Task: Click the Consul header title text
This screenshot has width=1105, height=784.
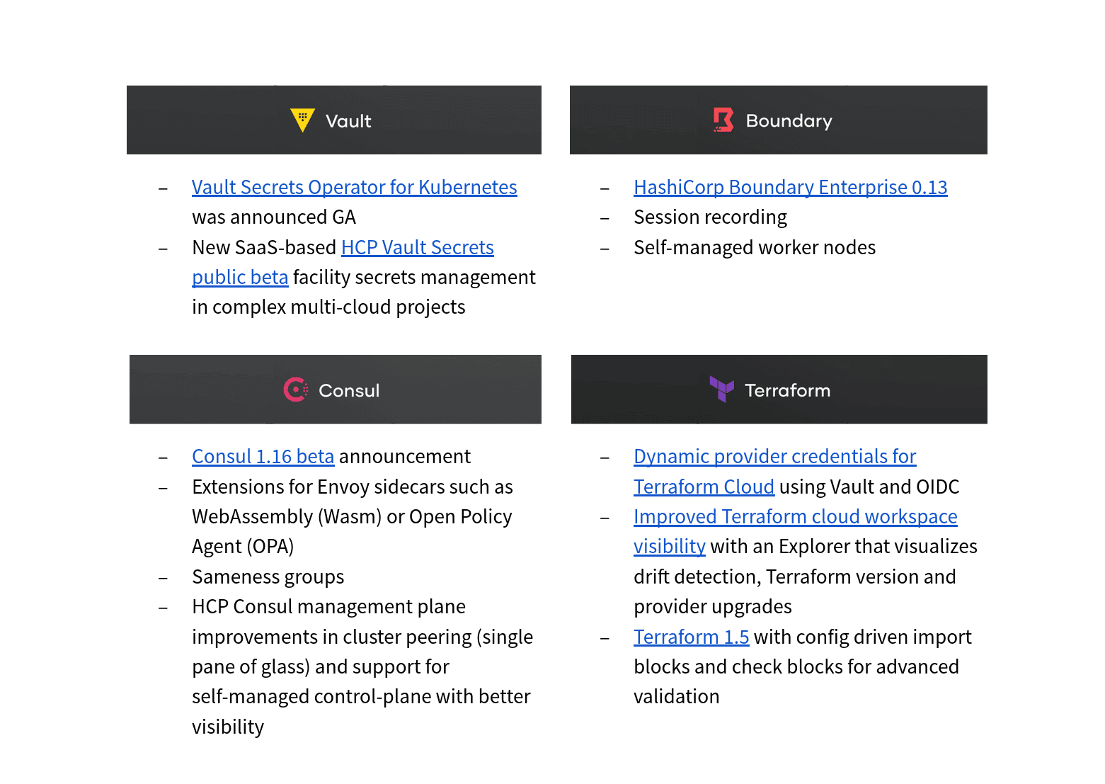Action: [x=349, y=391]
